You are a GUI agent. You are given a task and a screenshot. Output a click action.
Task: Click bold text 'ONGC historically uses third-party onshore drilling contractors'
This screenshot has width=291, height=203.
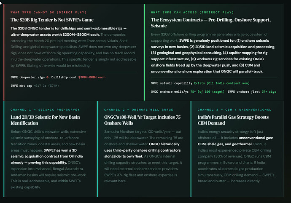point(143,147)
